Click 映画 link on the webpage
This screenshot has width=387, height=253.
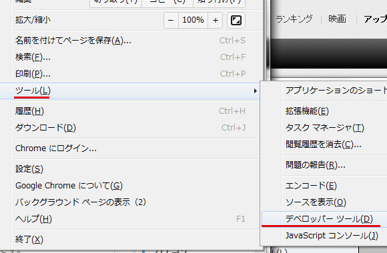point(337,19)
